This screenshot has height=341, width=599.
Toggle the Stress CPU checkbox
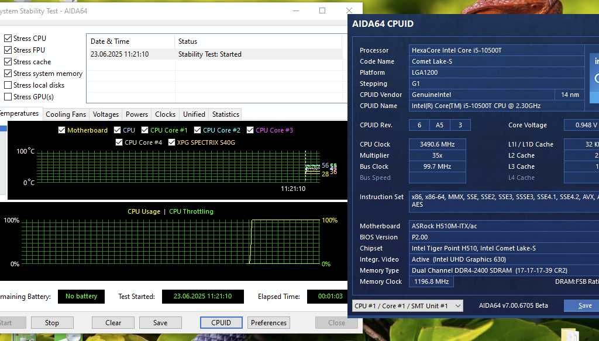tap(8, 38)
